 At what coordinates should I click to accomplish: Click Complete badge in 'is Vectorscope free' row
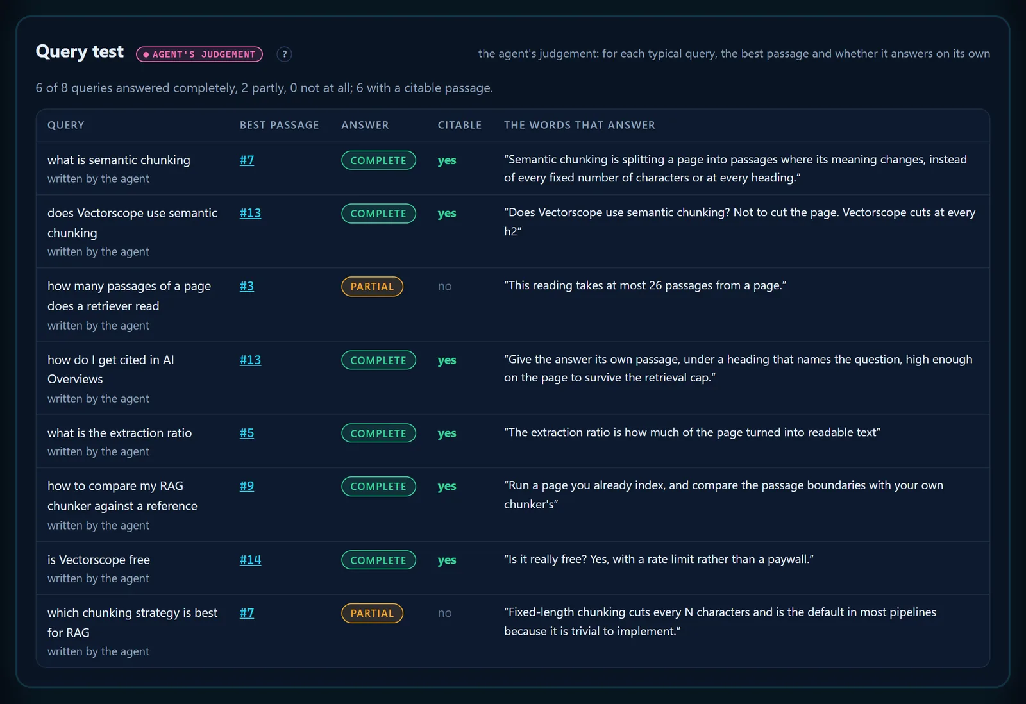tap(378, 560)
